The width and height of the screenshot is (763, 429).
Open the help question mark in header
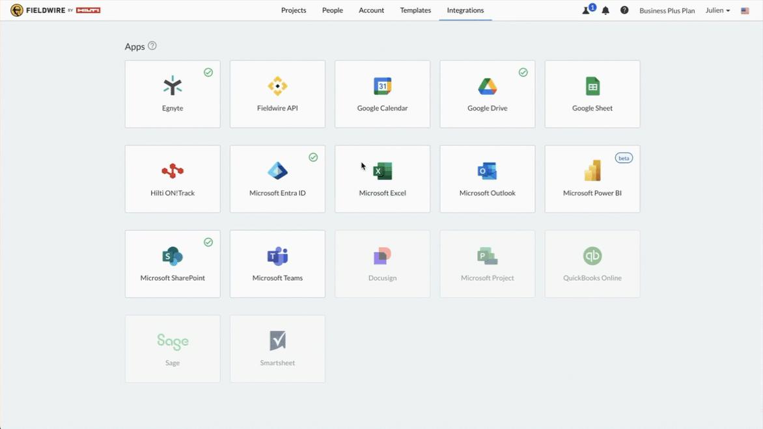624,10
